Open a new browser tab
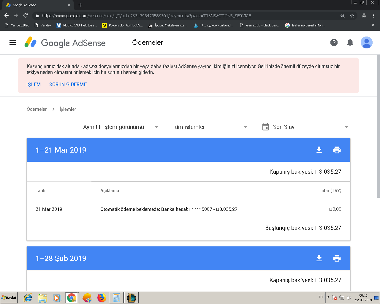 pos(80,5)
